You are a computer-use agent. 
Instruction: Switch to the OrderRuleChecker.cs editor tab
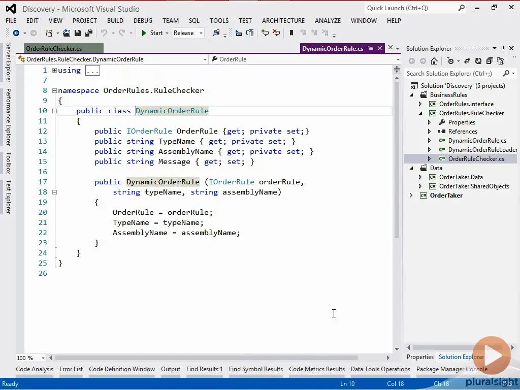tap(54, 48)
